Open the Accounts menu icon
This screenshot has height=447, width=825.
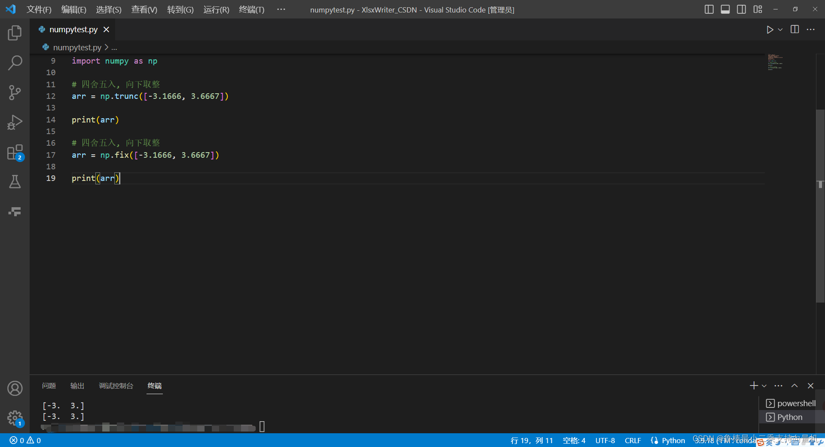pos(15,388)
